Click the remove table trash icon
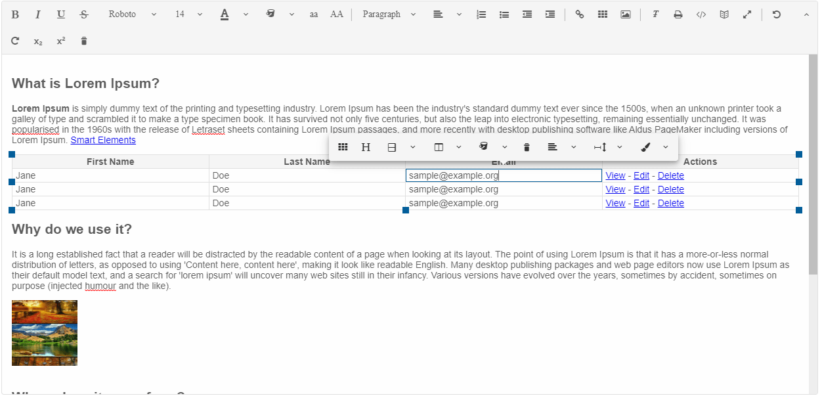This screenshot has height=398, width=822. click(x=527, y=146)
